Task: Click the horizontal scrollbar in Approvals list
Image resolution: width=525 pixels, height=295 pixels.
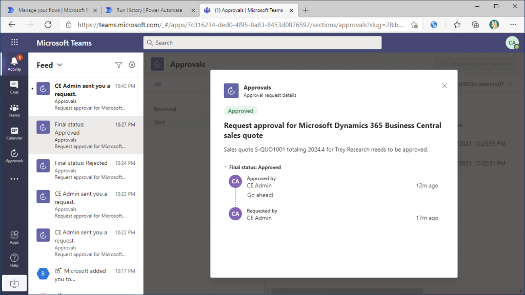Action: (347, 291)
